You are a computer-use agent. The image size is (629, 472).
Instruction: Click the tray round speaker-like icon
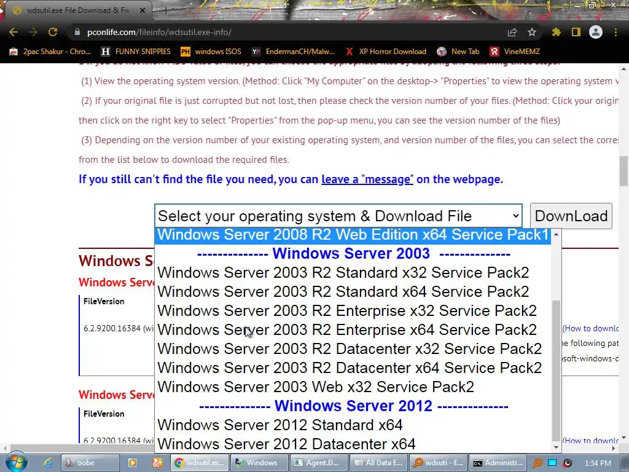point(567,463)
